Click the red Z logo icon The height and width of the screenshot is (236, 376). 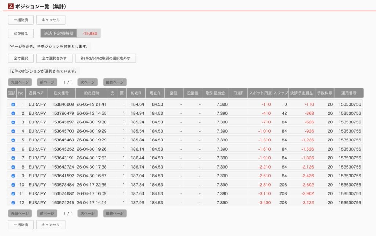point(11,6)
